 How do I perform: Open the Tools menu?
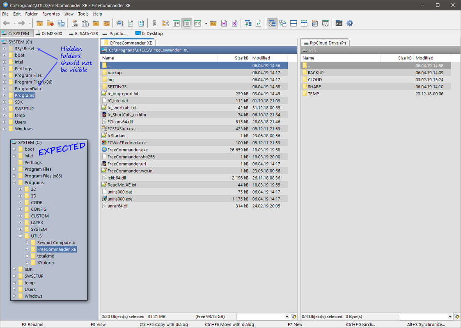[83, 14]
